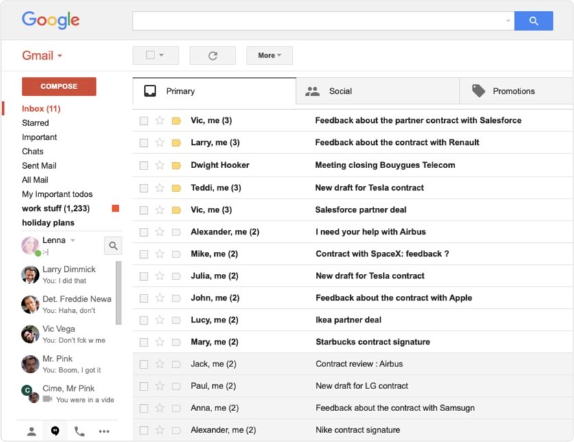Toggle importance marker on Nike contract signature email
The image size is (574, 442).
[x=176, y=430]
